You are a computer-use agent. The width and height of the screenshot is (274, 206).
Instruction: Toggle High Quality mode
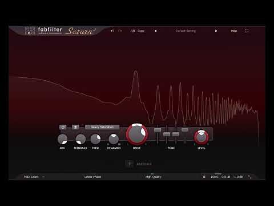pos(153,177)
